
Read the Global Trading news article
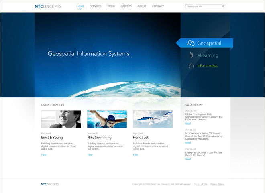click(x=188, y=123)
